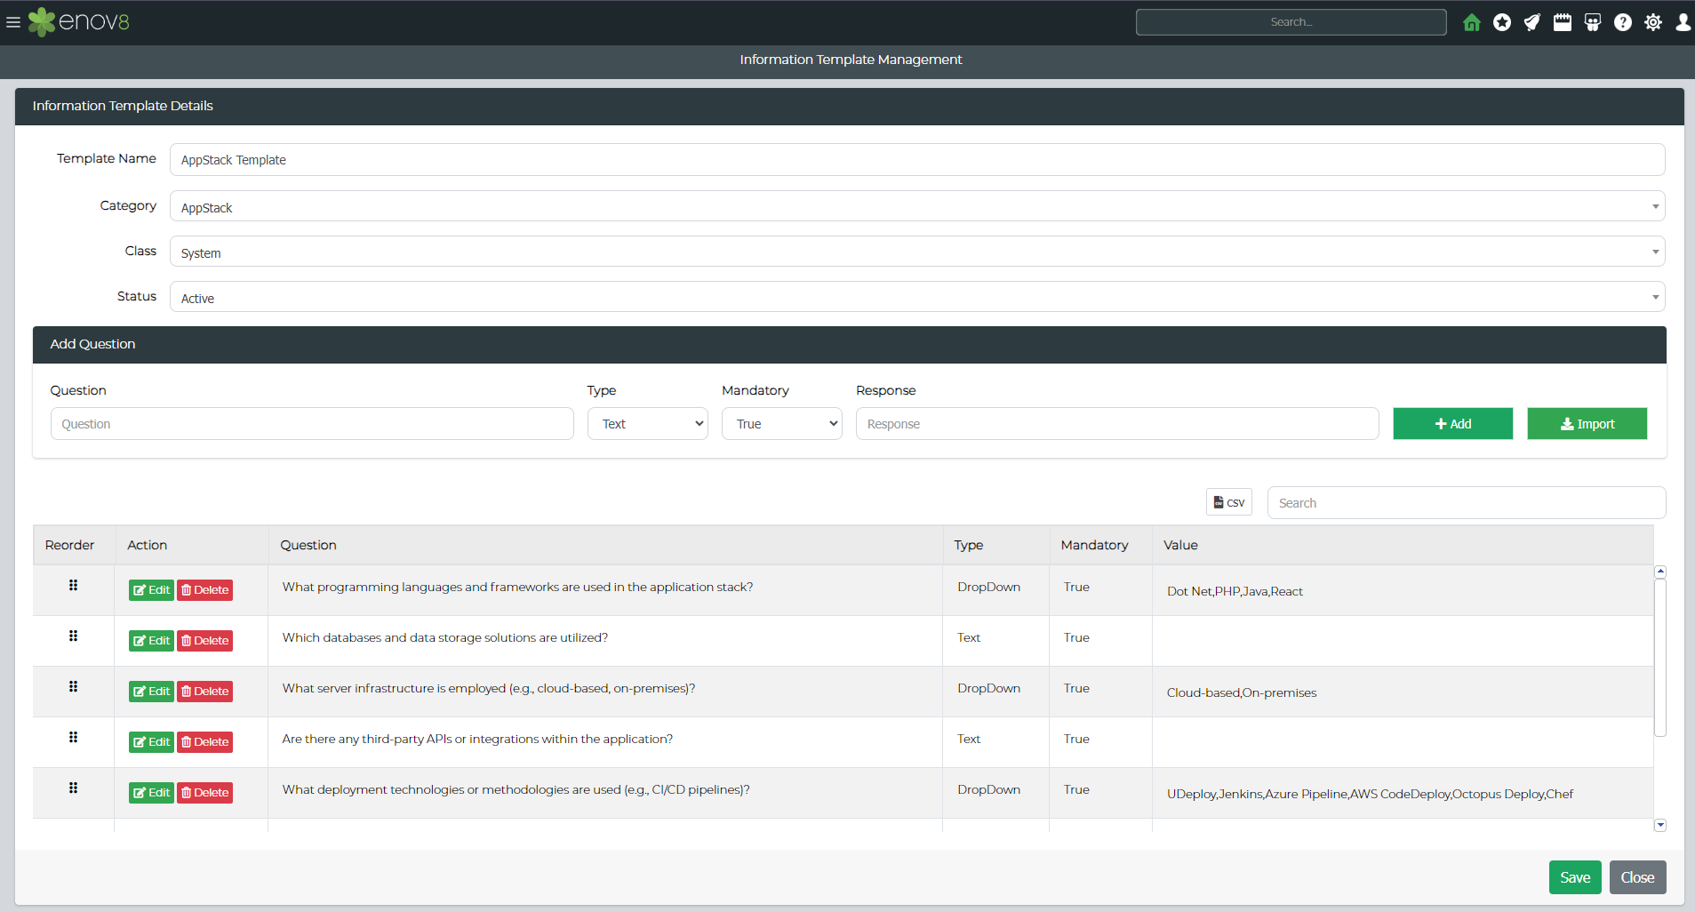The width and height of the screenshot is (1695, 912).
Task: Click the green Add button
Action: click(1453, 424)
